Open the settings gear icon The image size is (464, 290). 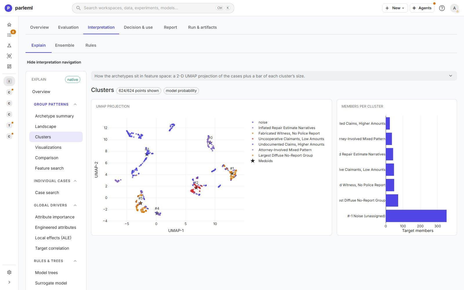(9, 272)
